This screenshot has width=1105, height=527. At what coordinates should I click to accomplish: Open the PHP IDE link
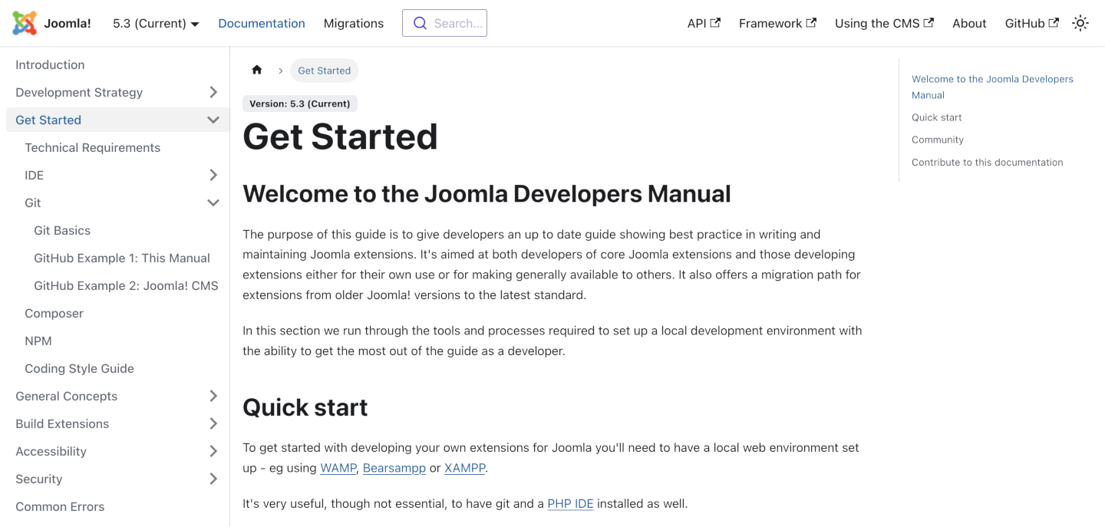click(x=570, y=504)
